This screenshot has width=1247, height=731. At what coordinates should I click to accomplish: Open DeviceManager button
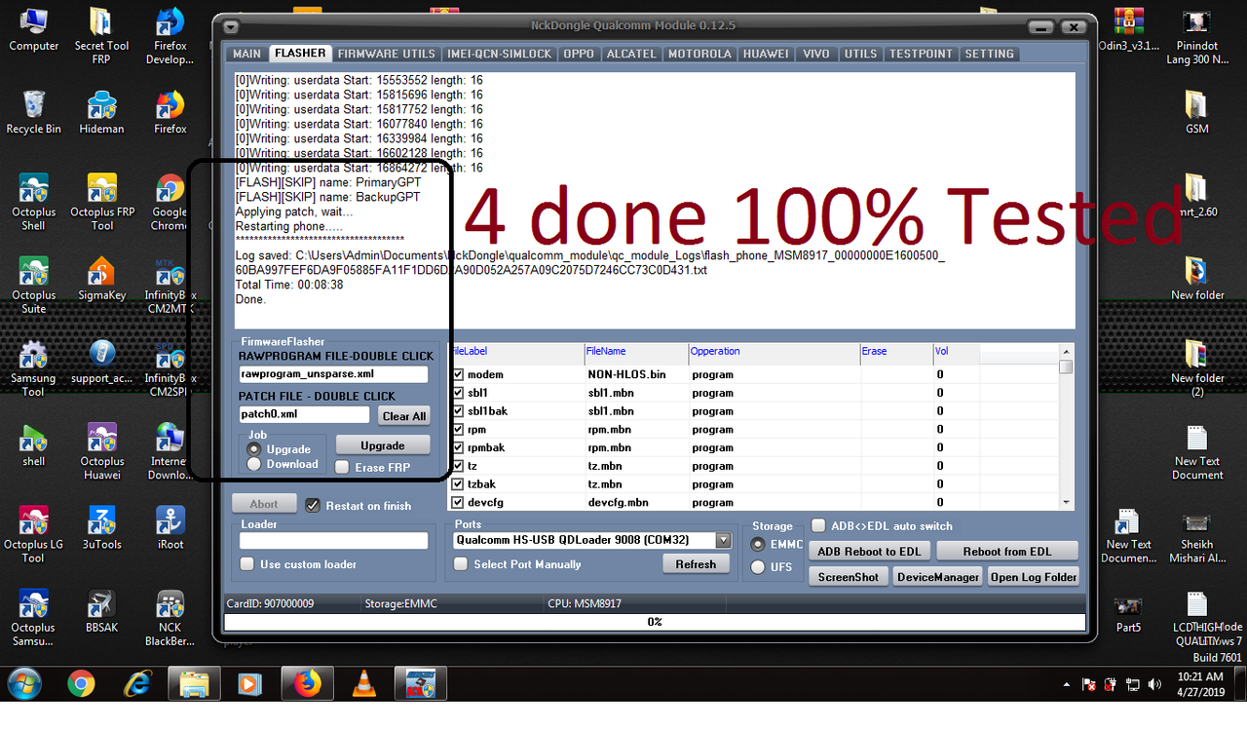938,577
